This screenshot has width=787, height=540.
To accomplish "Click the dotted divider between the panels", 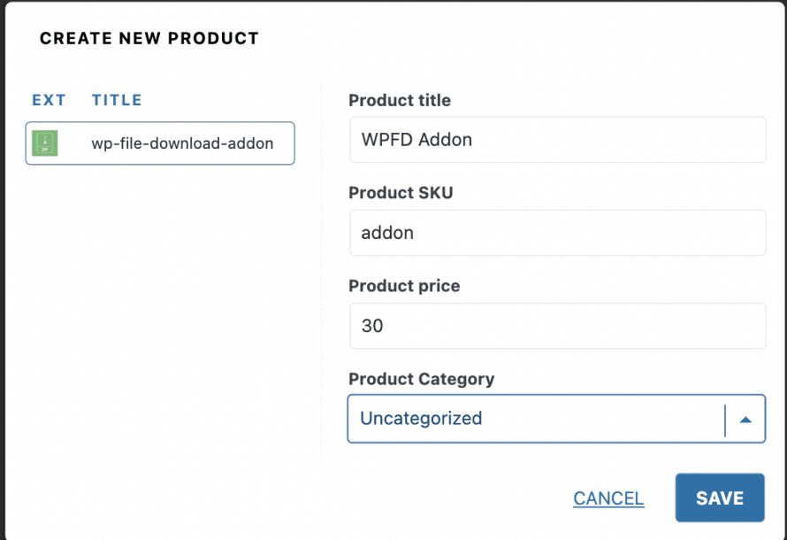I will tap(321, 266).
